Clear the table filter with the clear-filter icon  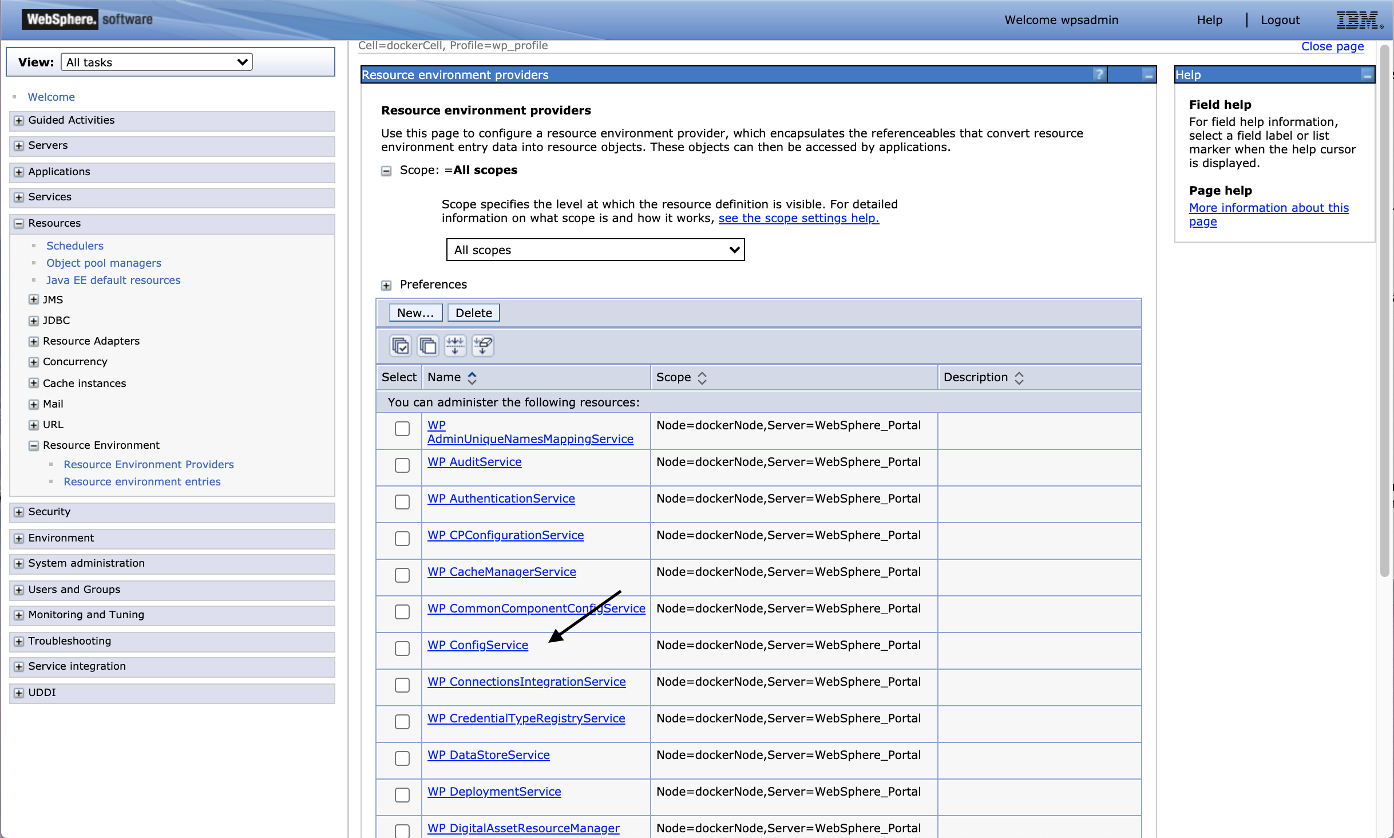482,346
